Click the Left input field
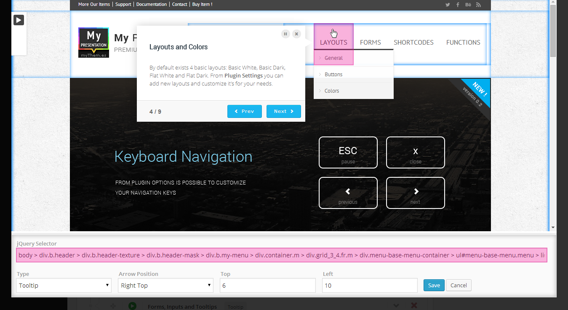 point(370,285)
